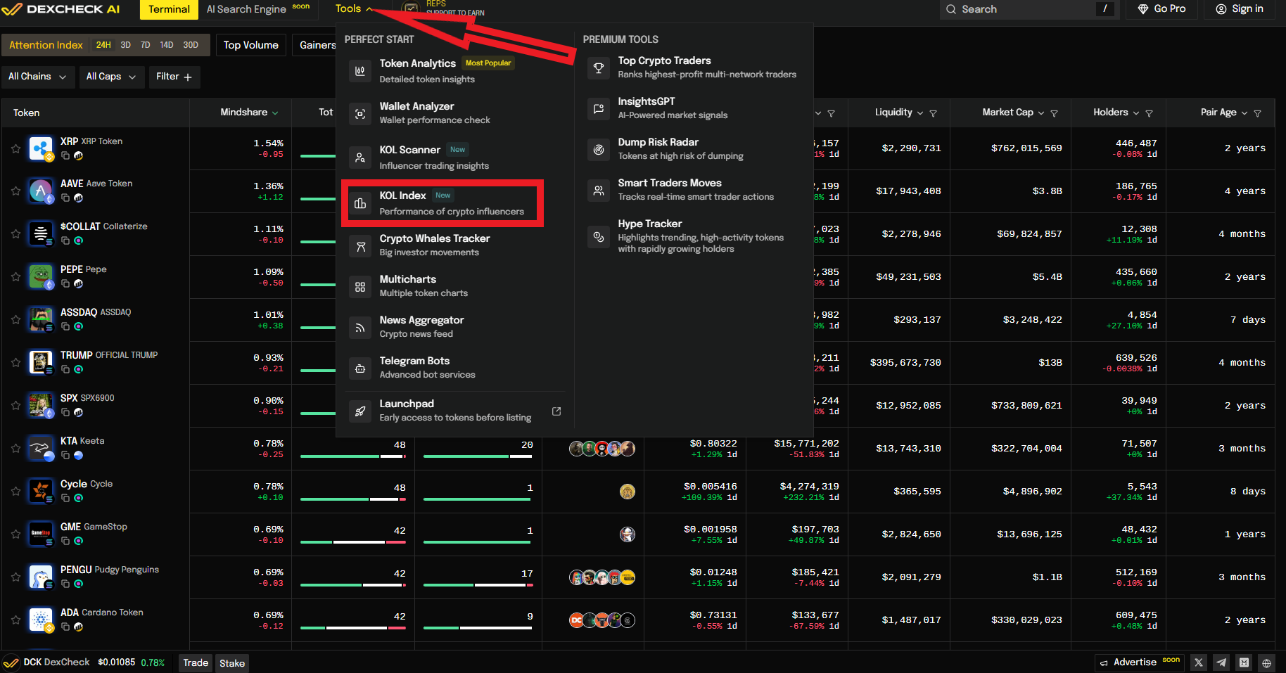Click the Dump Risk Radar icon
Image resolution: width=1286 pixels, height=673 pixels.
(x=599, y=150)
